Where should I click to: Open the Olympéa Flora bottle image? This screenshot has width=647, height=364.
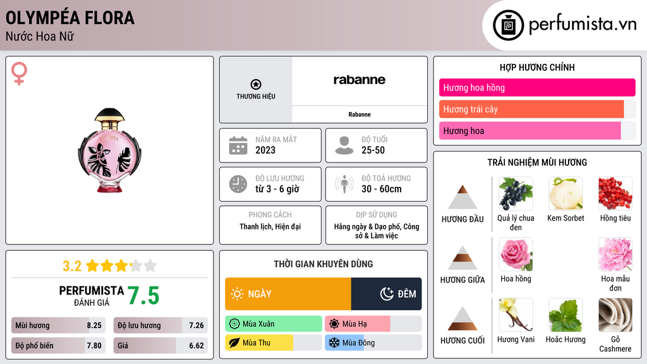tap(109, 150)
